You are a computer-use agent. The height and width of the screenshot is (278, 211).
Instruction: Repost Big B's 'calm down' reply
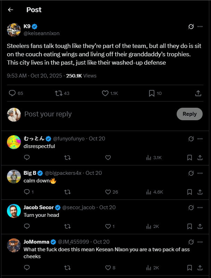(x=68, y=192)
